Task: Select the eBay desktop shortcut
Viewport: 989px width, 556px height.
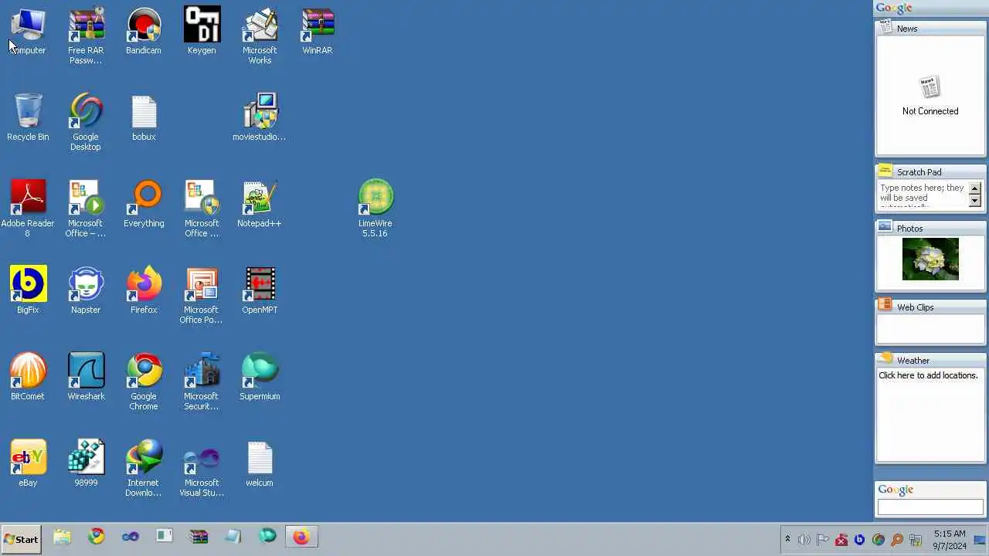Action: 28,463
